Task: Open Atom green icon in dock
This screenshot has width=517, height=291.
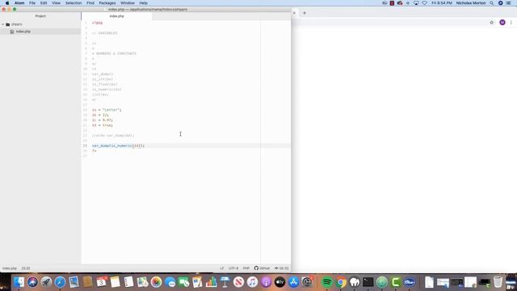Action: click(382, 282)
